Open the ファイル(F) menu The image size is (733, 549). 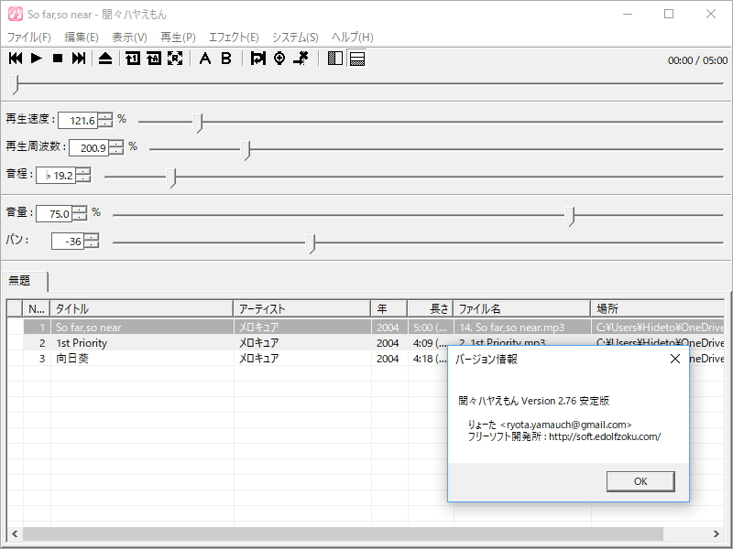pos(29,38)
